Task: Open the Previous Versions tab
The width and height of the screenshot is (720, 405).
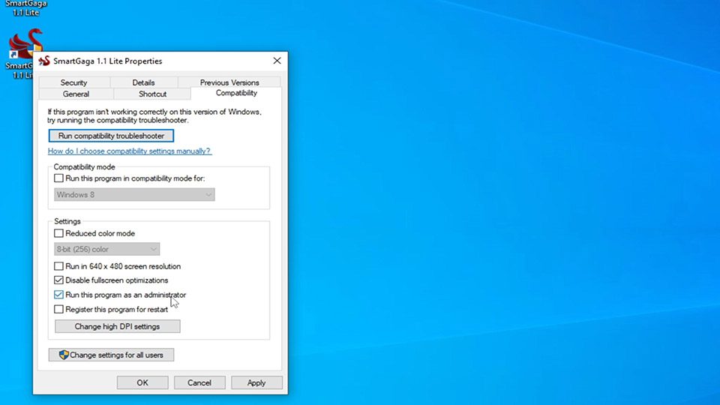Action: (x=229, y=82)
